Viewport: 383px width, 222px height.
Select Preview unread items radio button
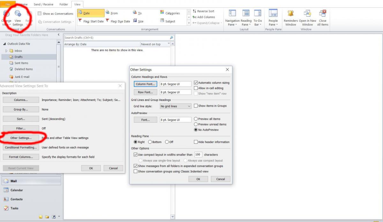(196, 124)
